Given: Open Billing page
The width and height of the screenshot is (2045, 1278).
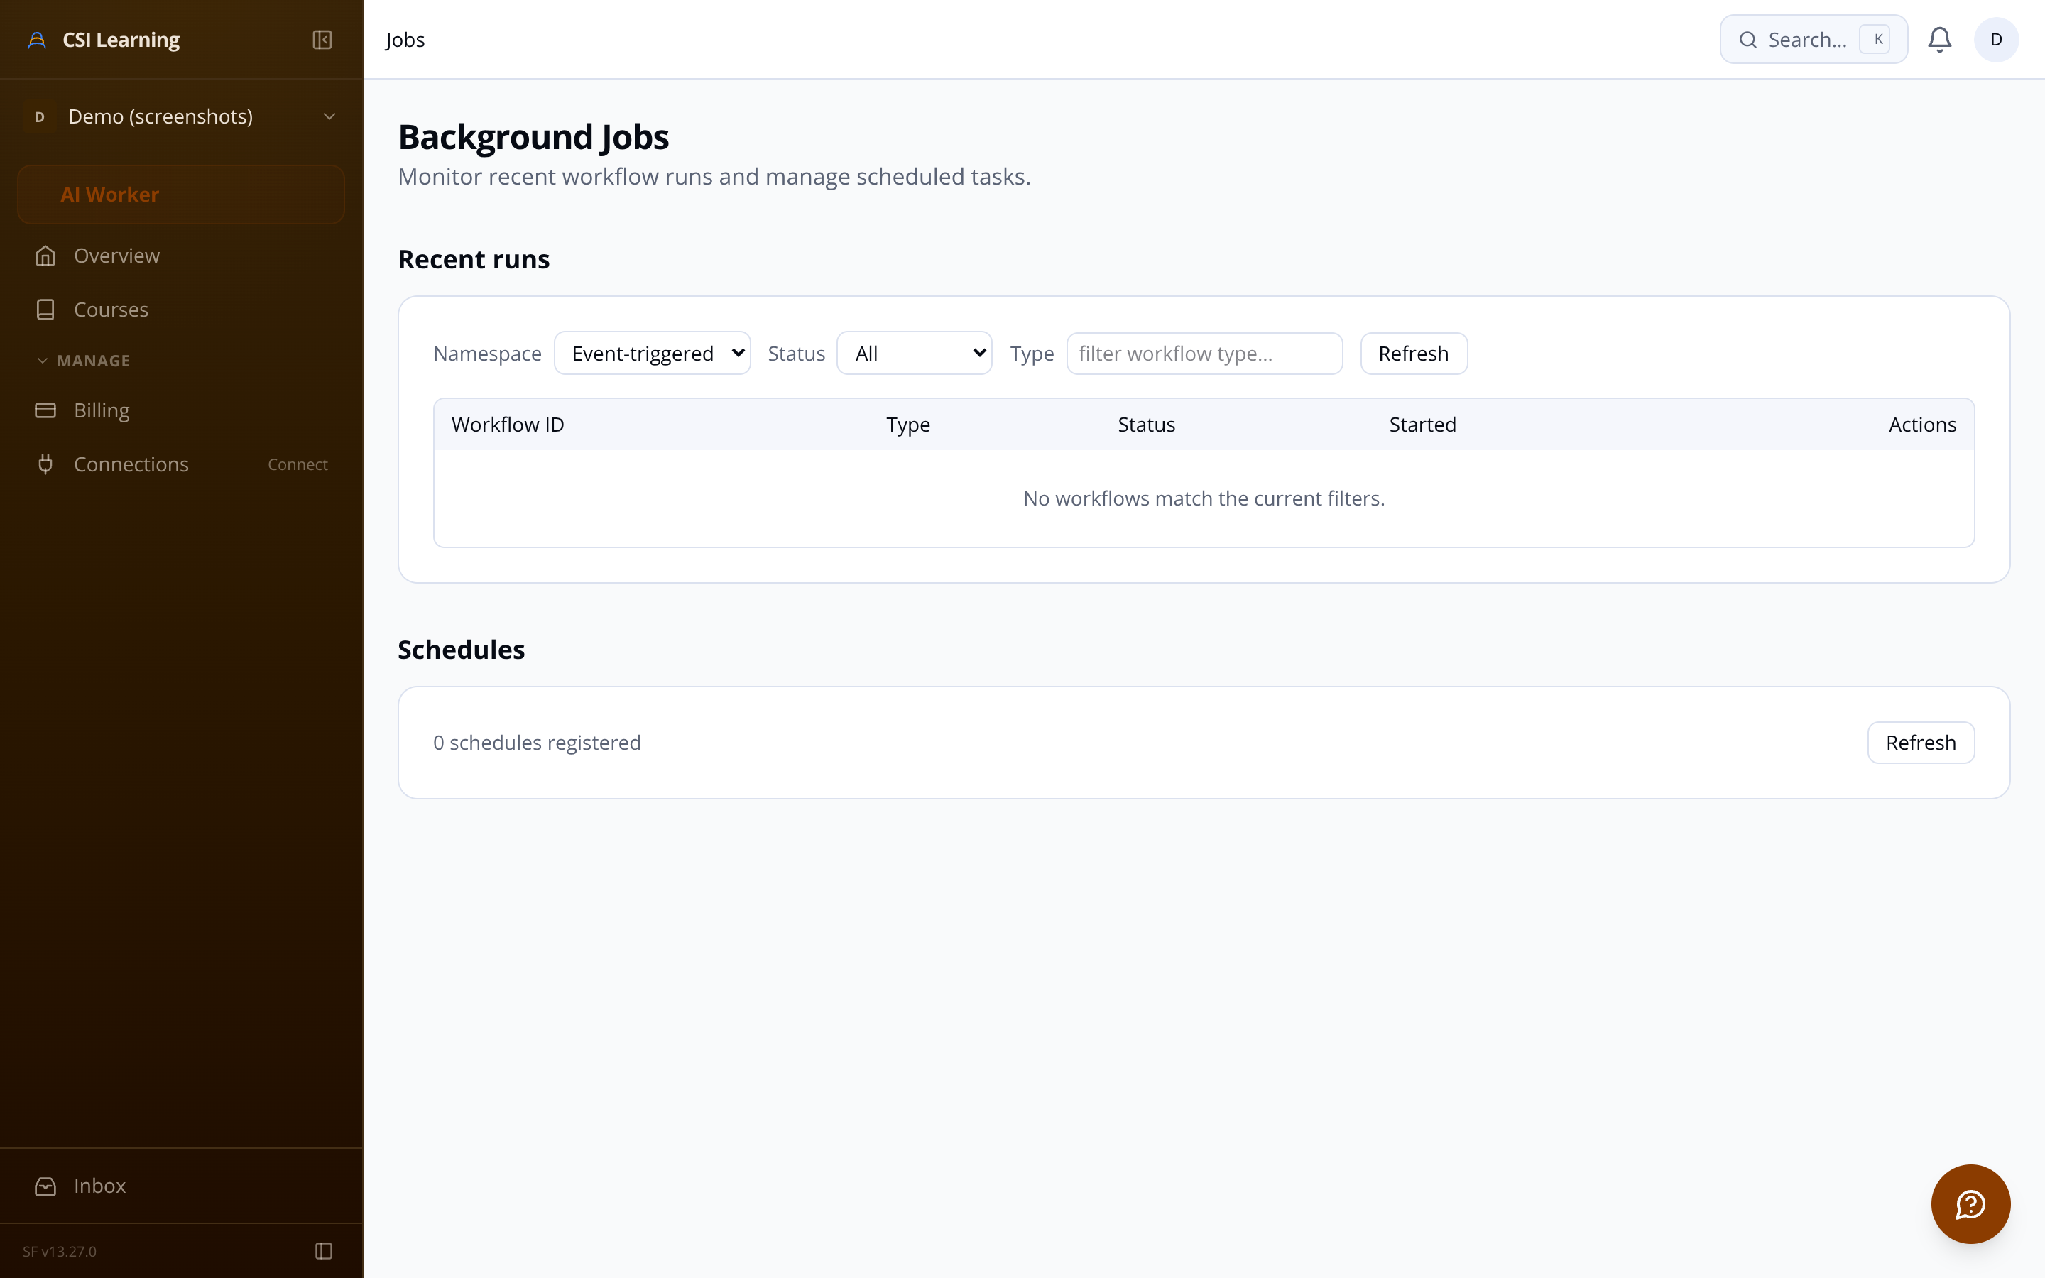Looking at the screenshot, I should click(x=181, y=410).
